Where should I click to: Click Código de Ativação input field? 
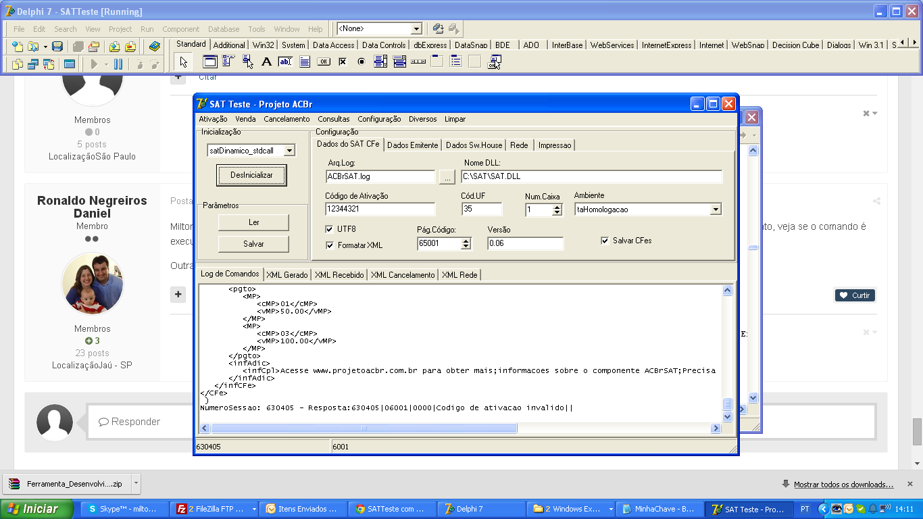coord(380,209)
